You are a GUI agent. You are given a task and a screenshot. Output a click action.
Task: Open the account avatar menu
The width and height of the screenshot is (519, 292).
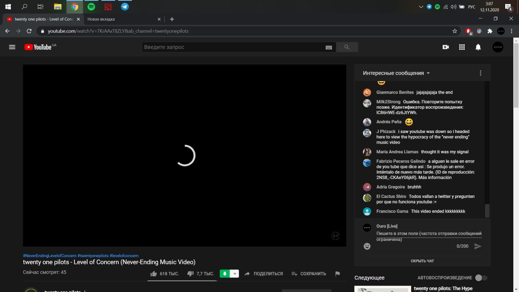coord(498,47)
